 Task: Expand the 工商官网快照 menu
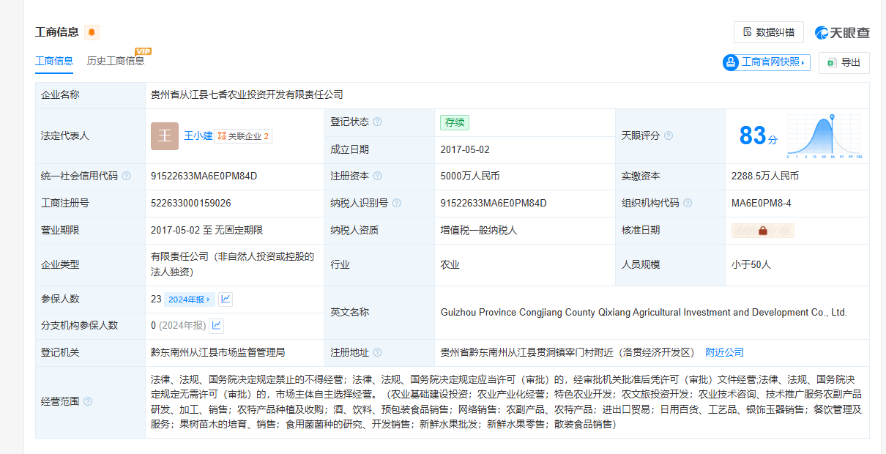click(767, 63)
